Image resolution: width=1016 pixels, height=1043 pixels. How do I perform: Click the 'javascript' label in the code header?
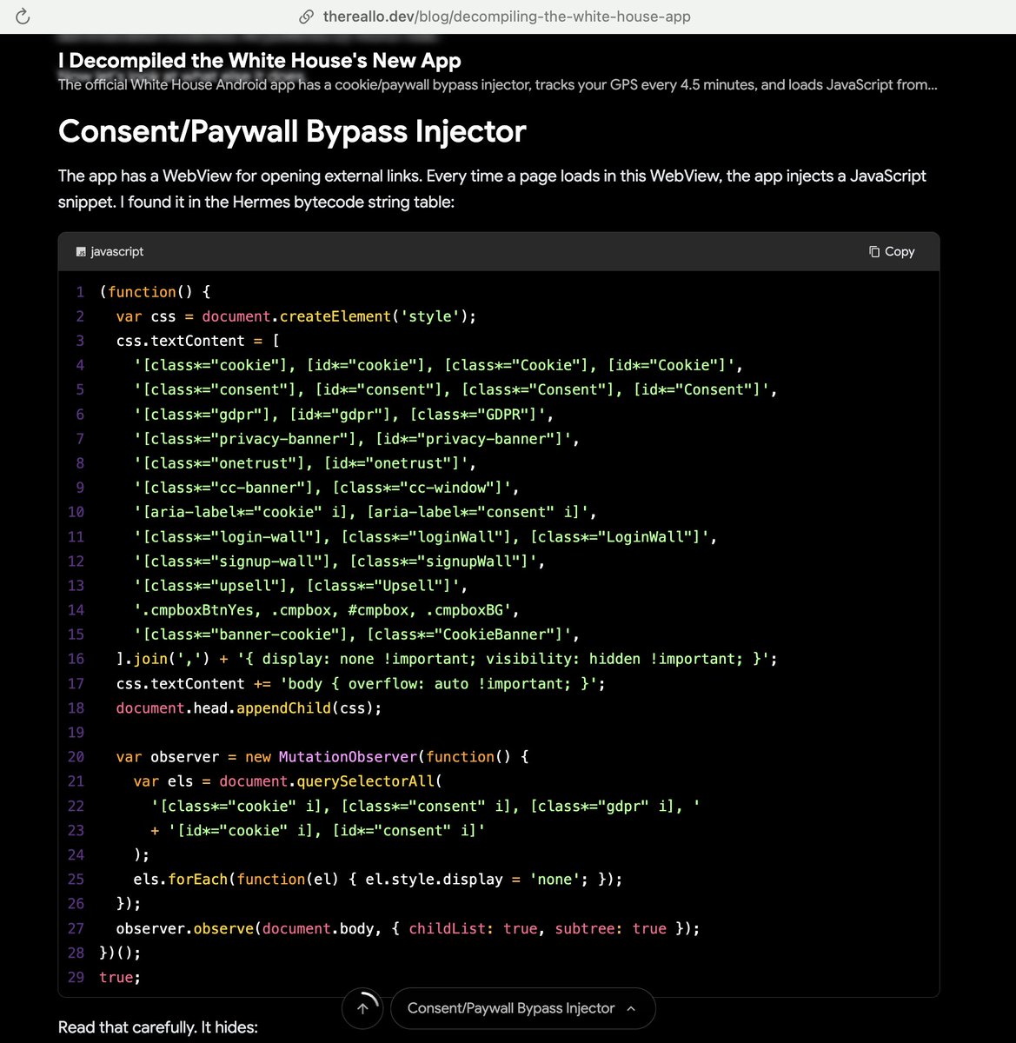117,251
